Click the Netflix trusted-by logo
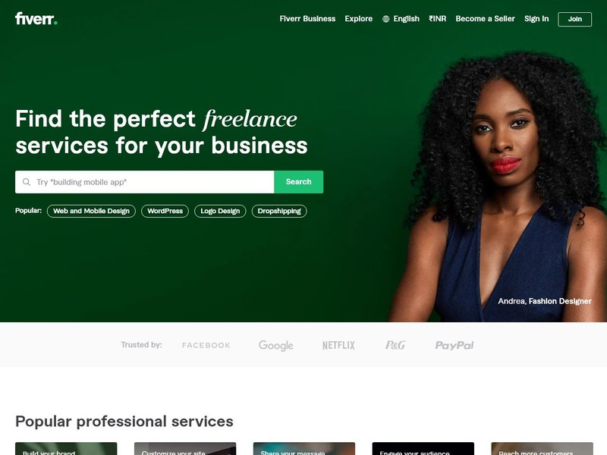The height and width of the screenshot is (455, 607). 338,345
